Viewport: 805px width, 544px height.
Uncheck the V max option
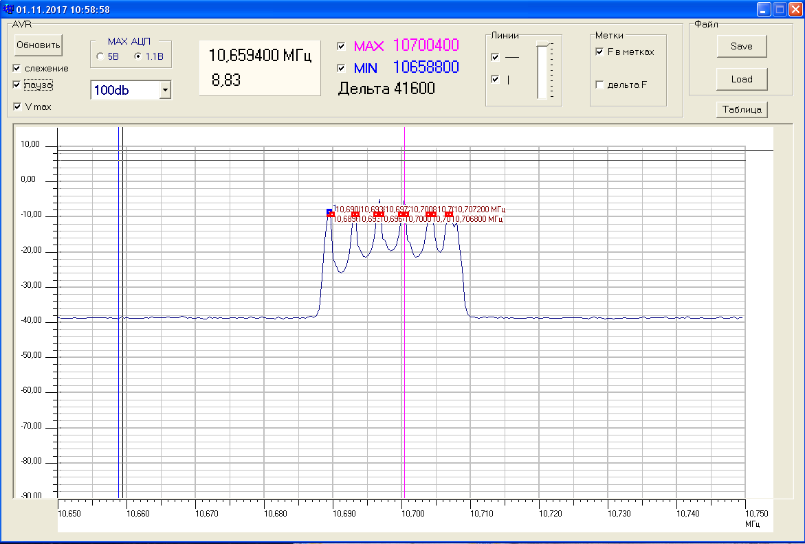pyautogui.click(x=17, y=106)
